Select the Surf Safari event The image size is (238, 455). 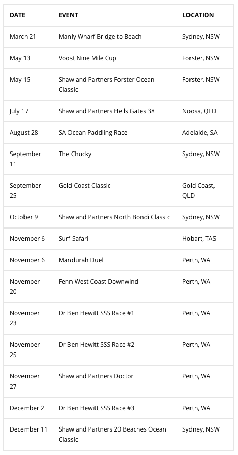(x=74, y=239)
